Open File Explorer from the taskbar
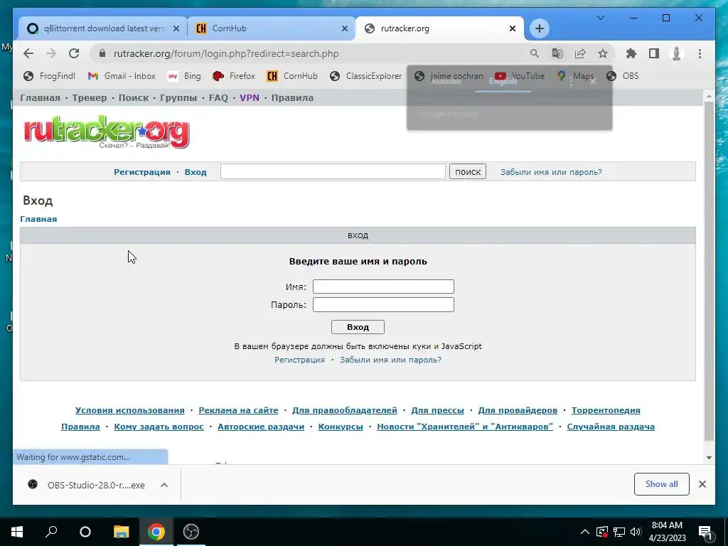This screenshot has height=546, width=728. pyautogui.click(x=121, y=532)
